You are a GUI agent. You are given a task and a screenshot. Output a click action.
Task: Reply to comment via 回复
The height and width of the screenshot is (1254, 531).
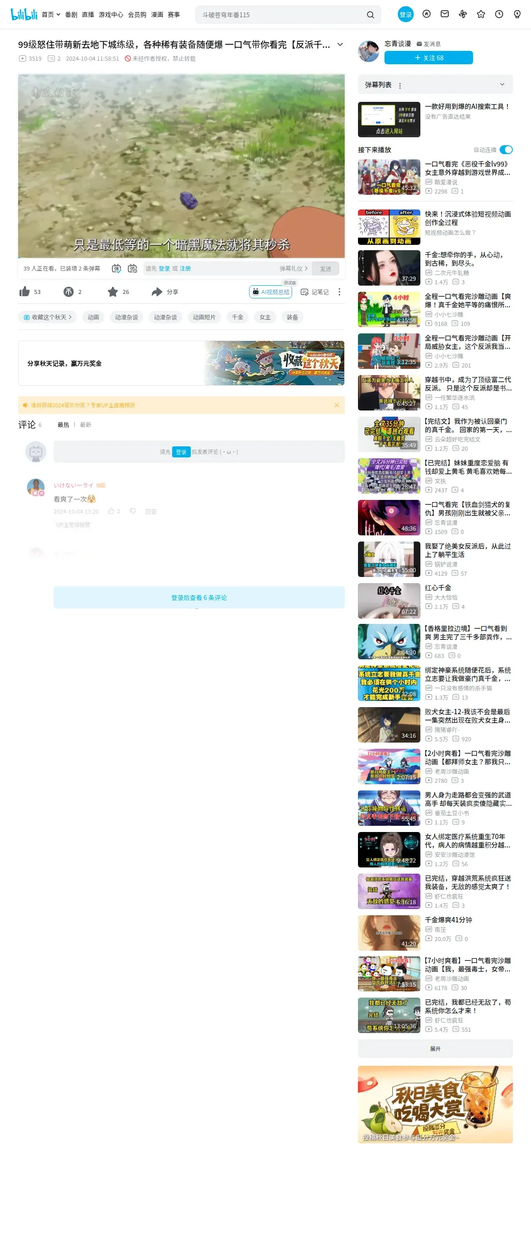[x=151, y=511]
